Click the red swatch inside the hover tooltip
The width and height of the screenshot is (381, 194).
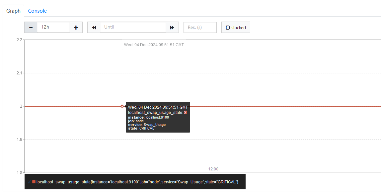point(186,113)
